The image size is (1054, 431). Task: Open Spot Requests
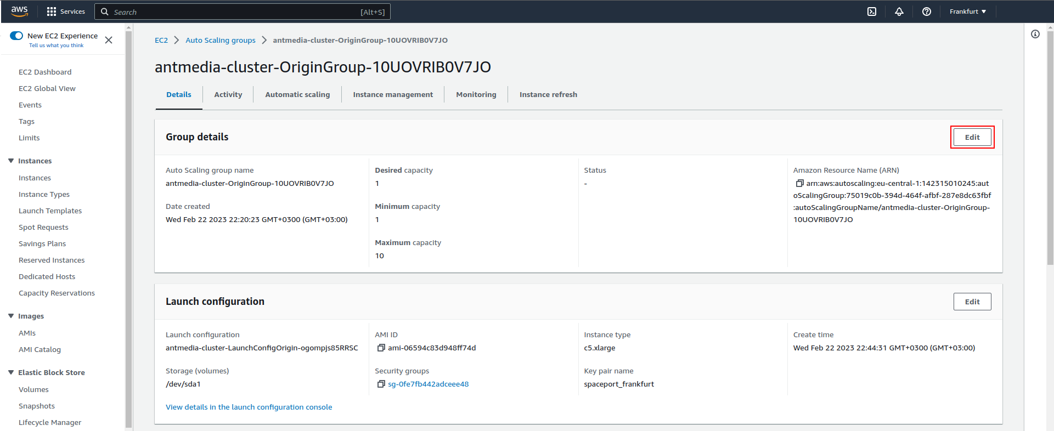(43, 227)
